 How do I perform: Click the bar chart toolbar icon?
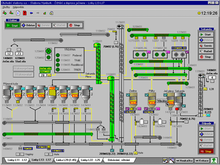(x=45, y=13)
